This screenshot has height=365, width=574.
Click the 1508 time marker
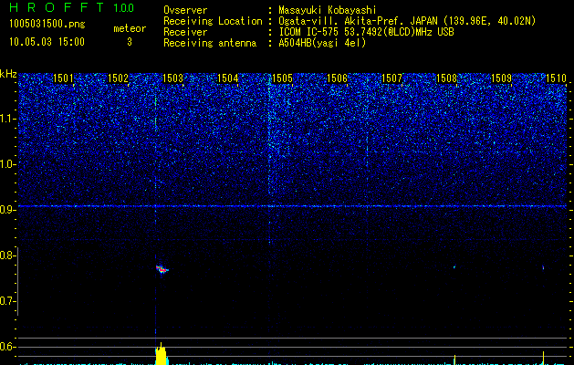[x=446, y=78]
